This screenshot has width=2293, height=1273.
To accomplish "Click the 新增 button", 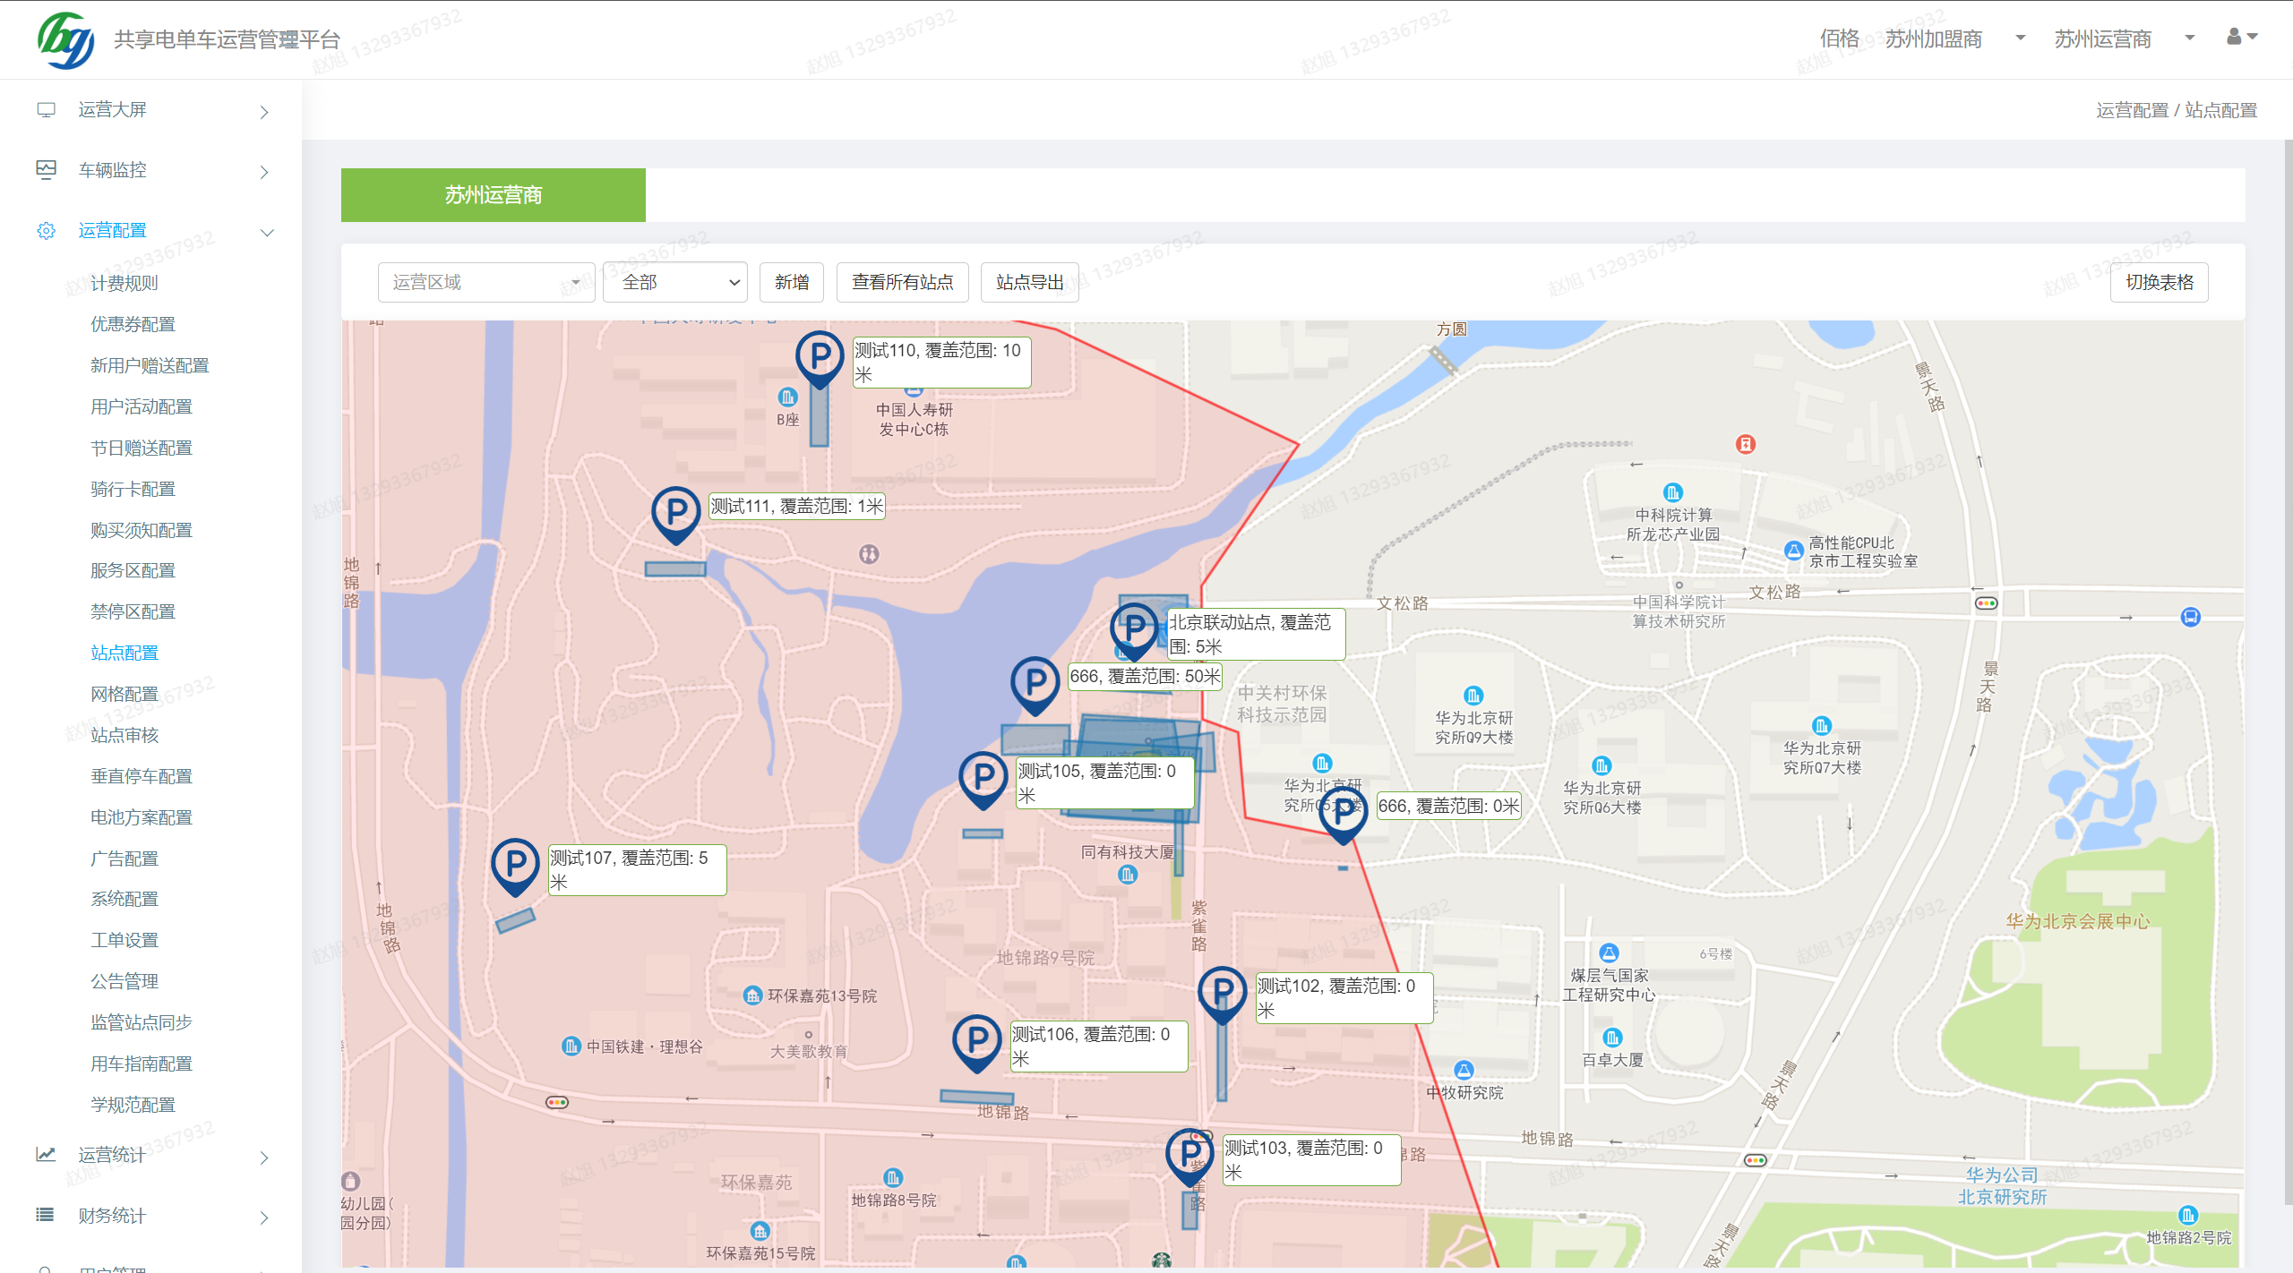I will pyautogui.click(x=791, y=283).
